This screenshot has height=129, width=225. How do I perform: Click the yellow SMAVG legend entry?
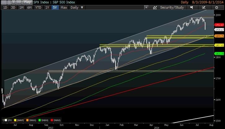[19, 120]
